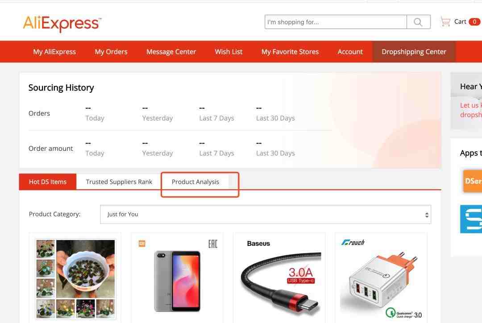Open the shopping cart icon
Viewport: 482px width, 323px height.
pyautogui.click(x=445, y=22)
